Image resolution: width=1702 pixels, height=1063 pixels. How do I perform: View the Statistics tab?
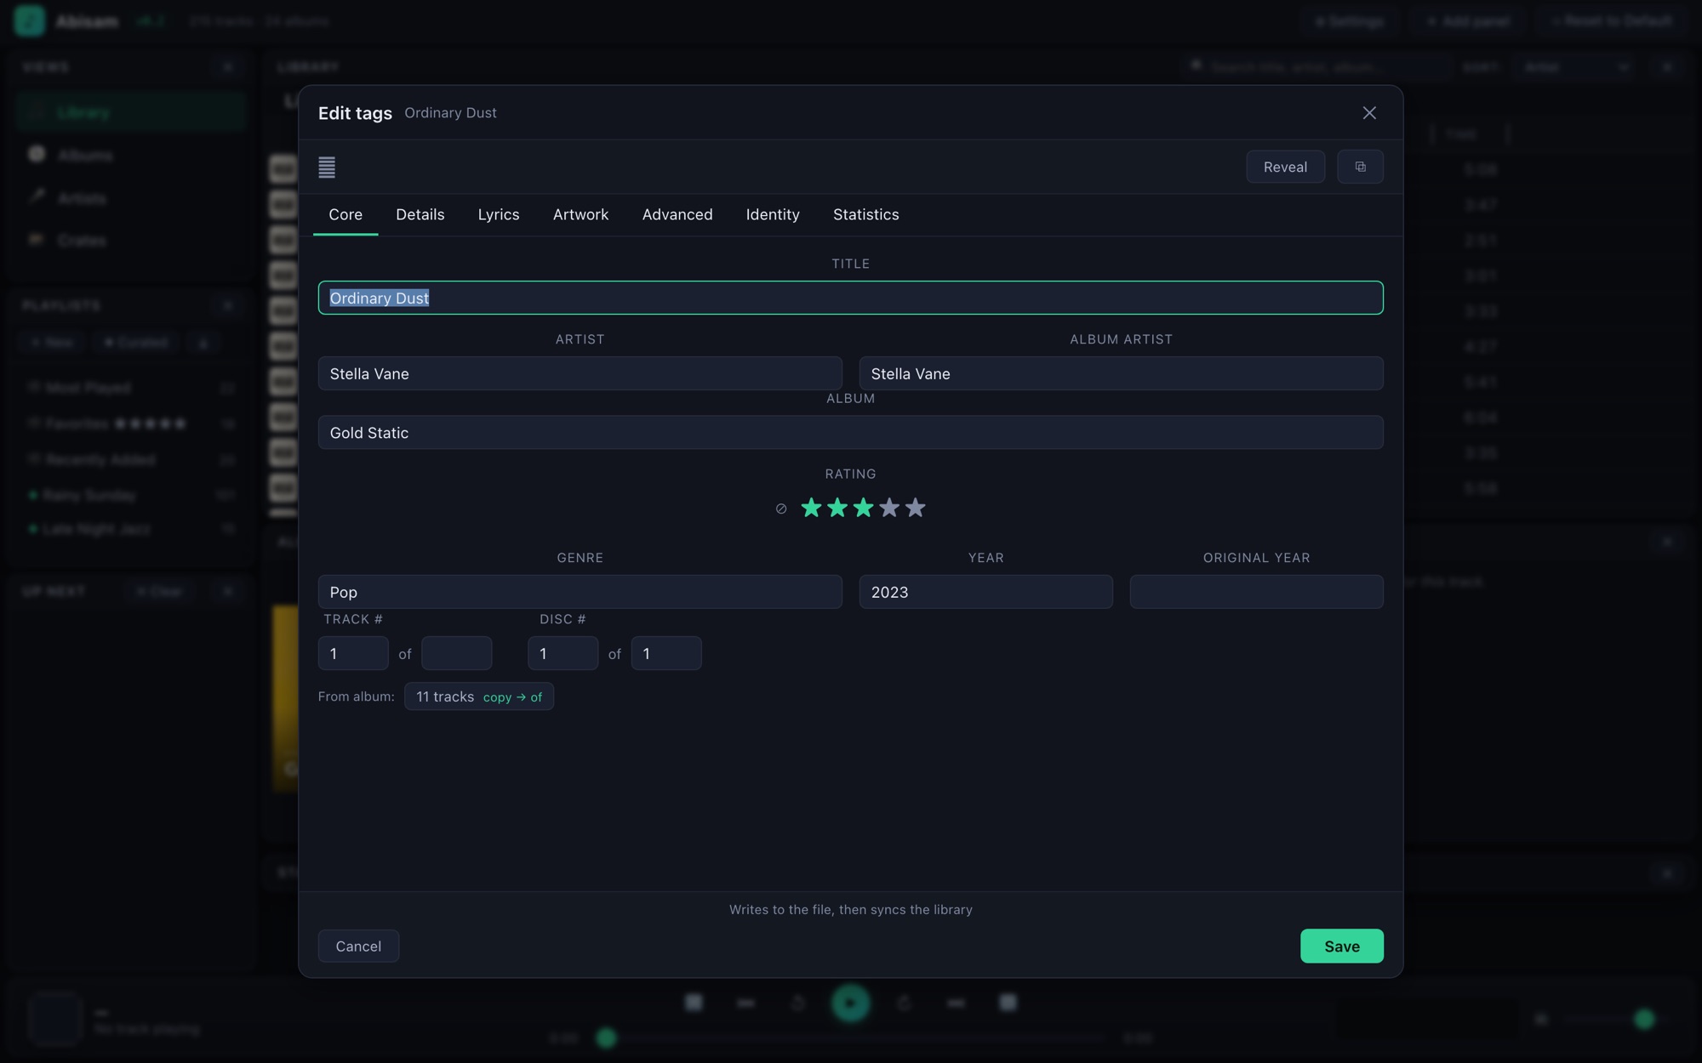(x=865, y=214)
